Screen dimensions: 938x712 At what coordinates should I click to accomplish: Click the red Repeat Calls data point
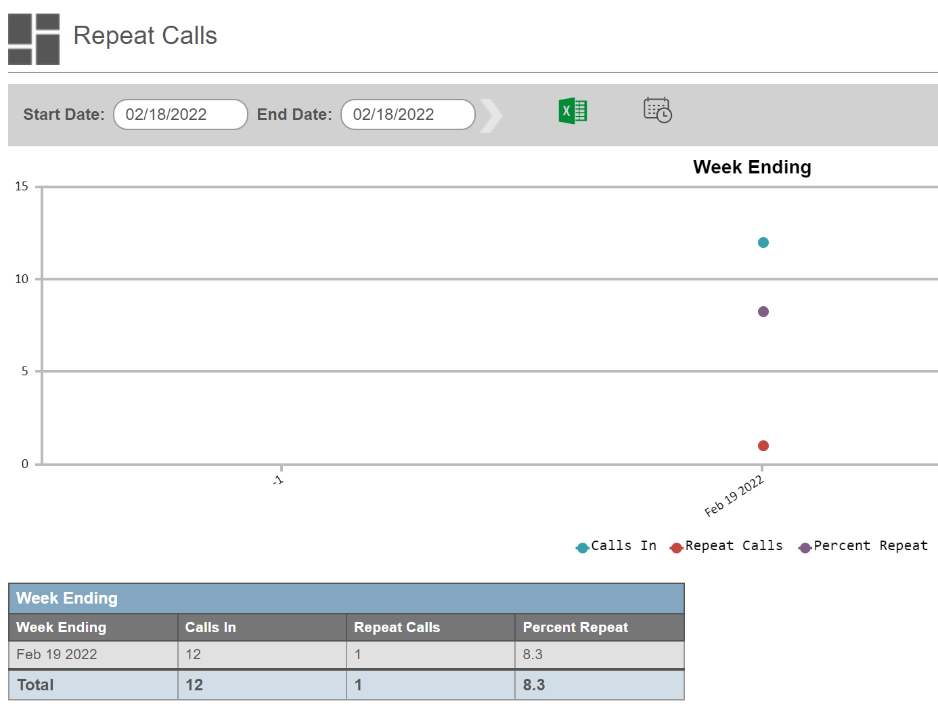(763, 446)
